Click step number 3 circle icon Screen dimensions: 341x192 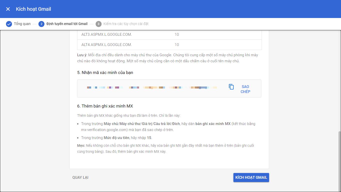(x=99, y=24)
